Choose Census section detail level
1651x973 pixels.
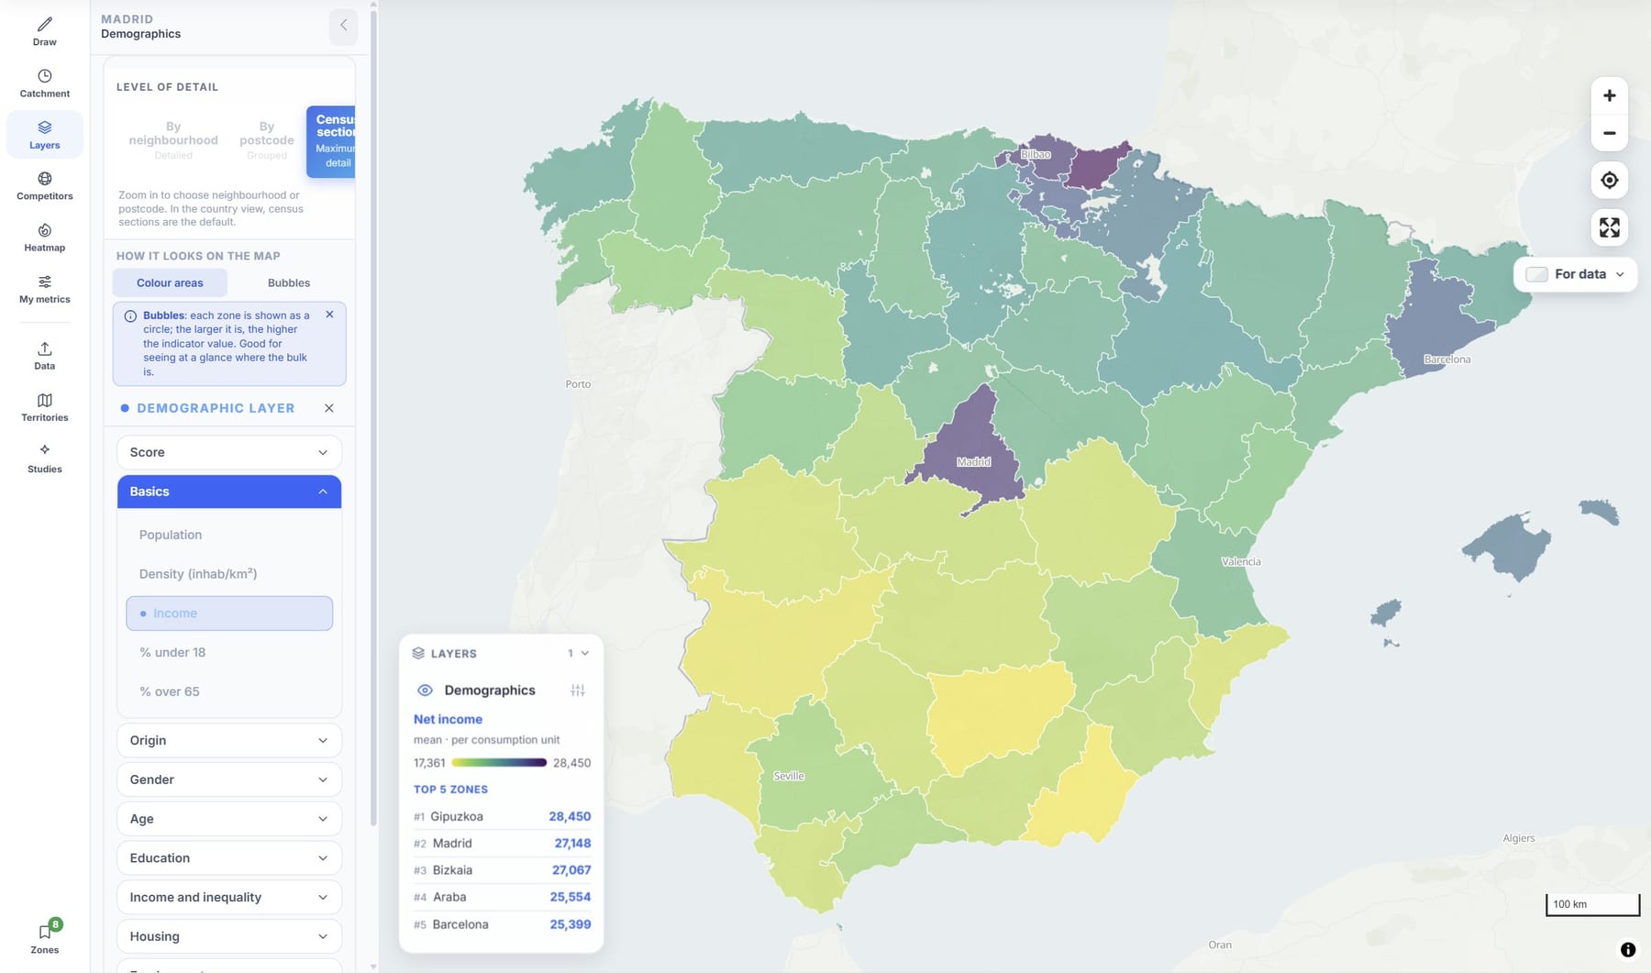coord(331,141)
